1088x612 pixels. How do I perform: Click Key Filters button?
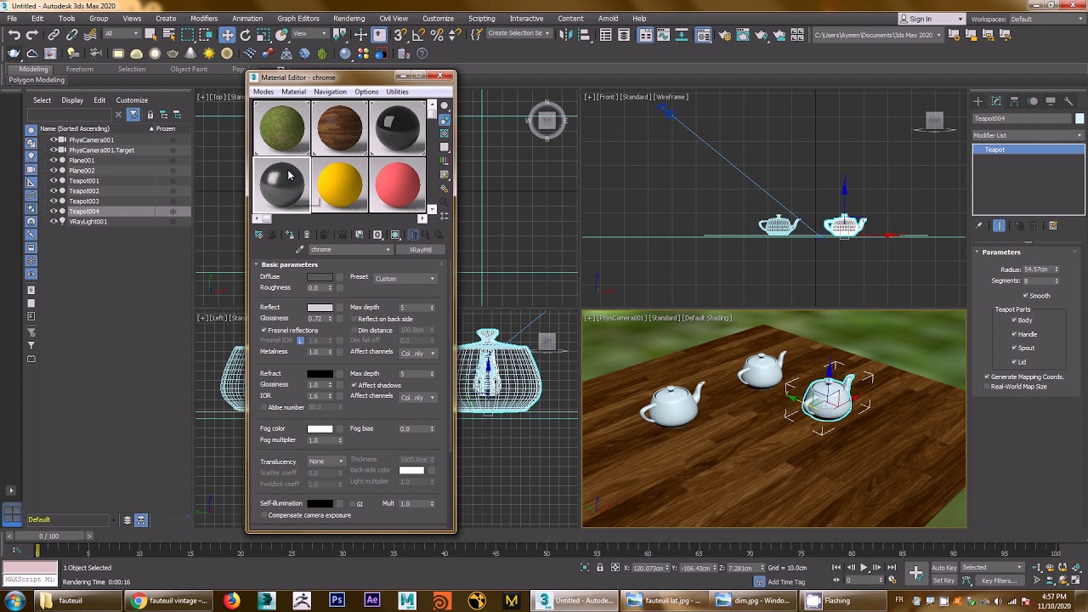point(999,581)
